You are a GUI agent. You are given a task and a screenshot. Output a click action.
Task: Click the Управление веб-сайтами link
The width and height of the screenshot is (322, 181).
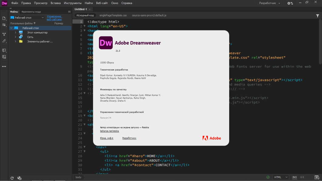tap(54, 18)
